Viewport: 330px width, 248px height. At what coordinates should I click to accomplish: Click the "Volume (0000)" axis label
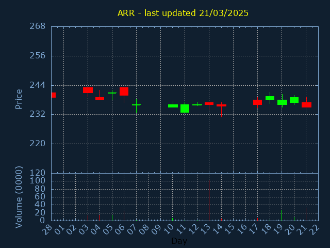(19, 197)
